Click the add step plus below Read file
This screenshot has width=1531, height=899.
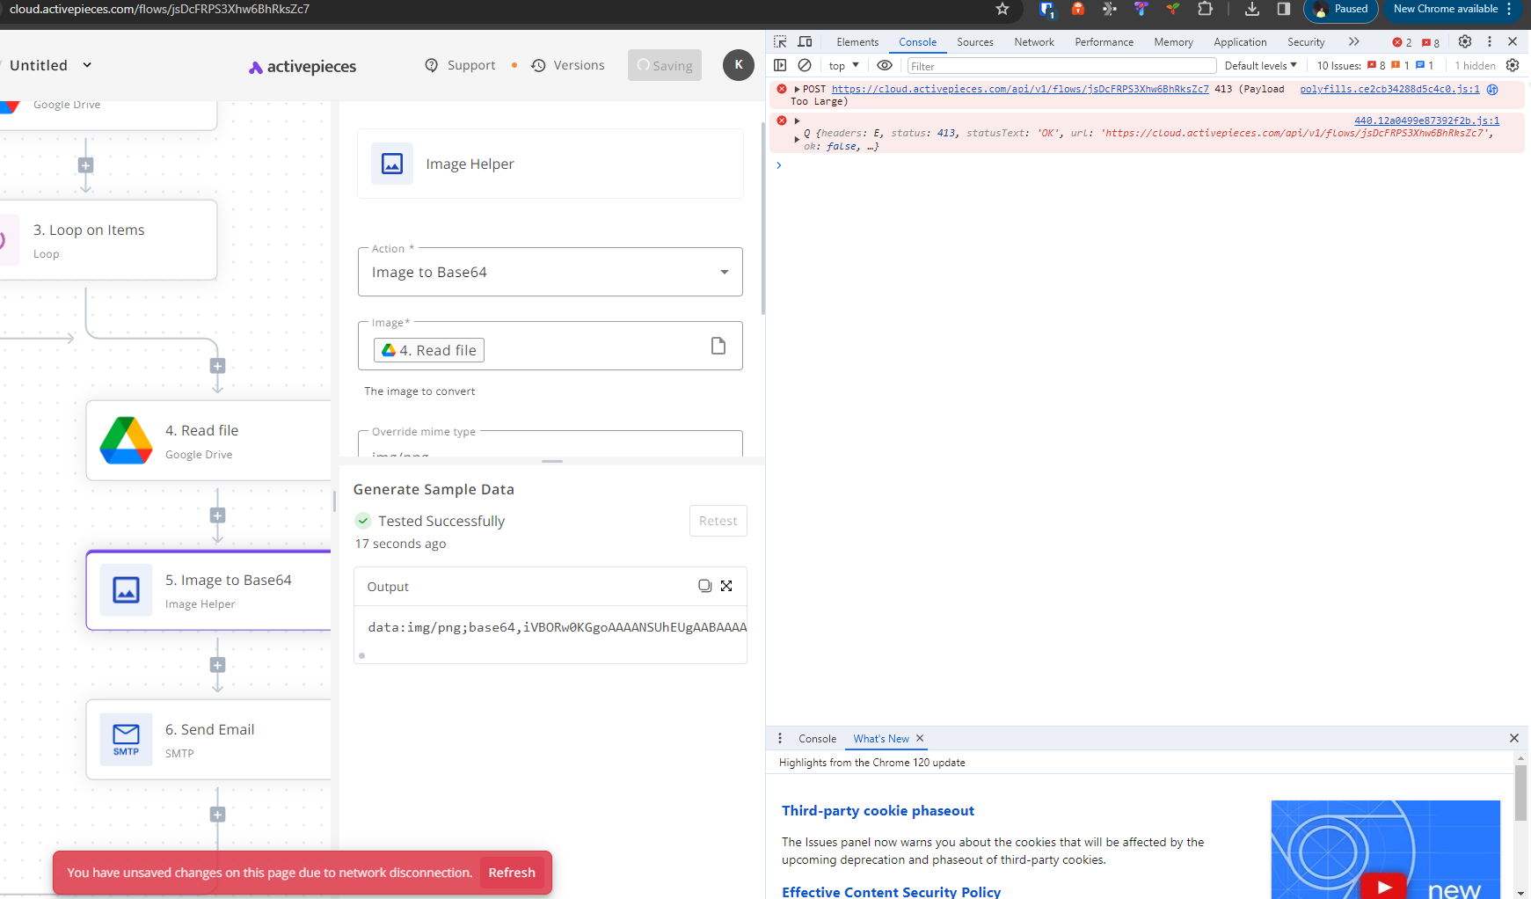pyautogui.click(x=217, y=515)
